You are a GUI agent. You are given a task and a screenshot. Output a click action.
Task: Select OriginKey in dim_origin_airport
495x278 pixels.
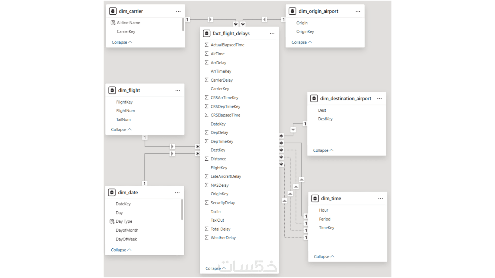[x=305, y=32]
